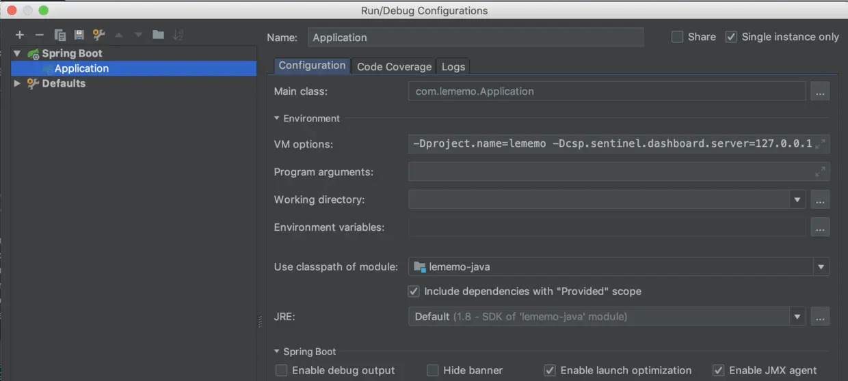
Task: Click the Program arguments input field
Action: point(609,172)
